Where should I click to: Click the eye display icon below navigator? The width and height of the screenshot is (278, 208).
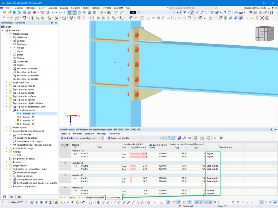tap(11, 197)
